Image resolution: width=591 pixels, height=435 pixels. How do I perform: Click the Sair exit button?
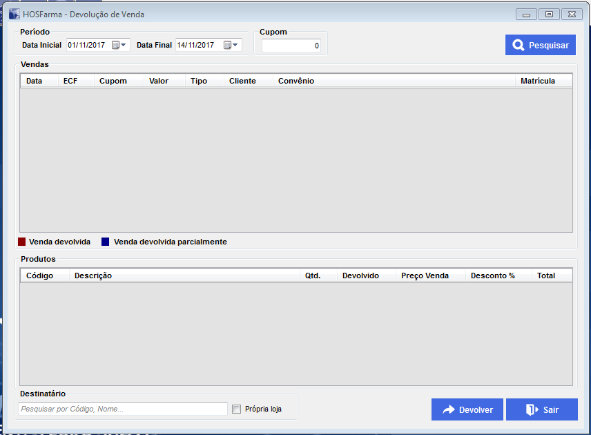541,409
